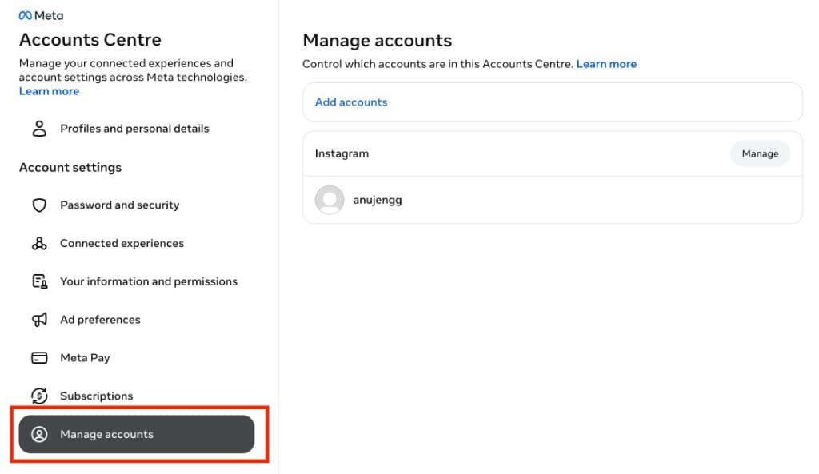Click the Manage button for Instagram
The height and width of the screenshot is (474, 819).
760,153
